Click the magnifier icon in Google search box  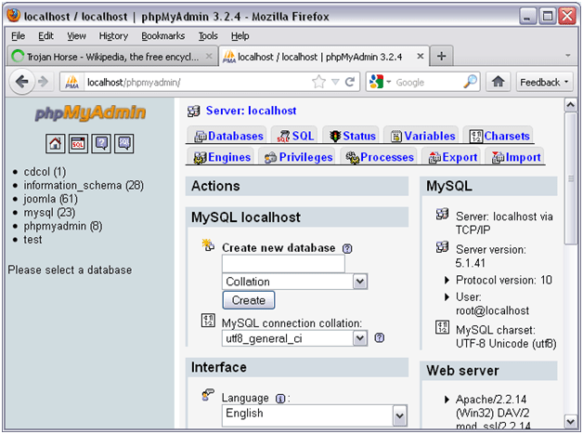coord(471,82)
